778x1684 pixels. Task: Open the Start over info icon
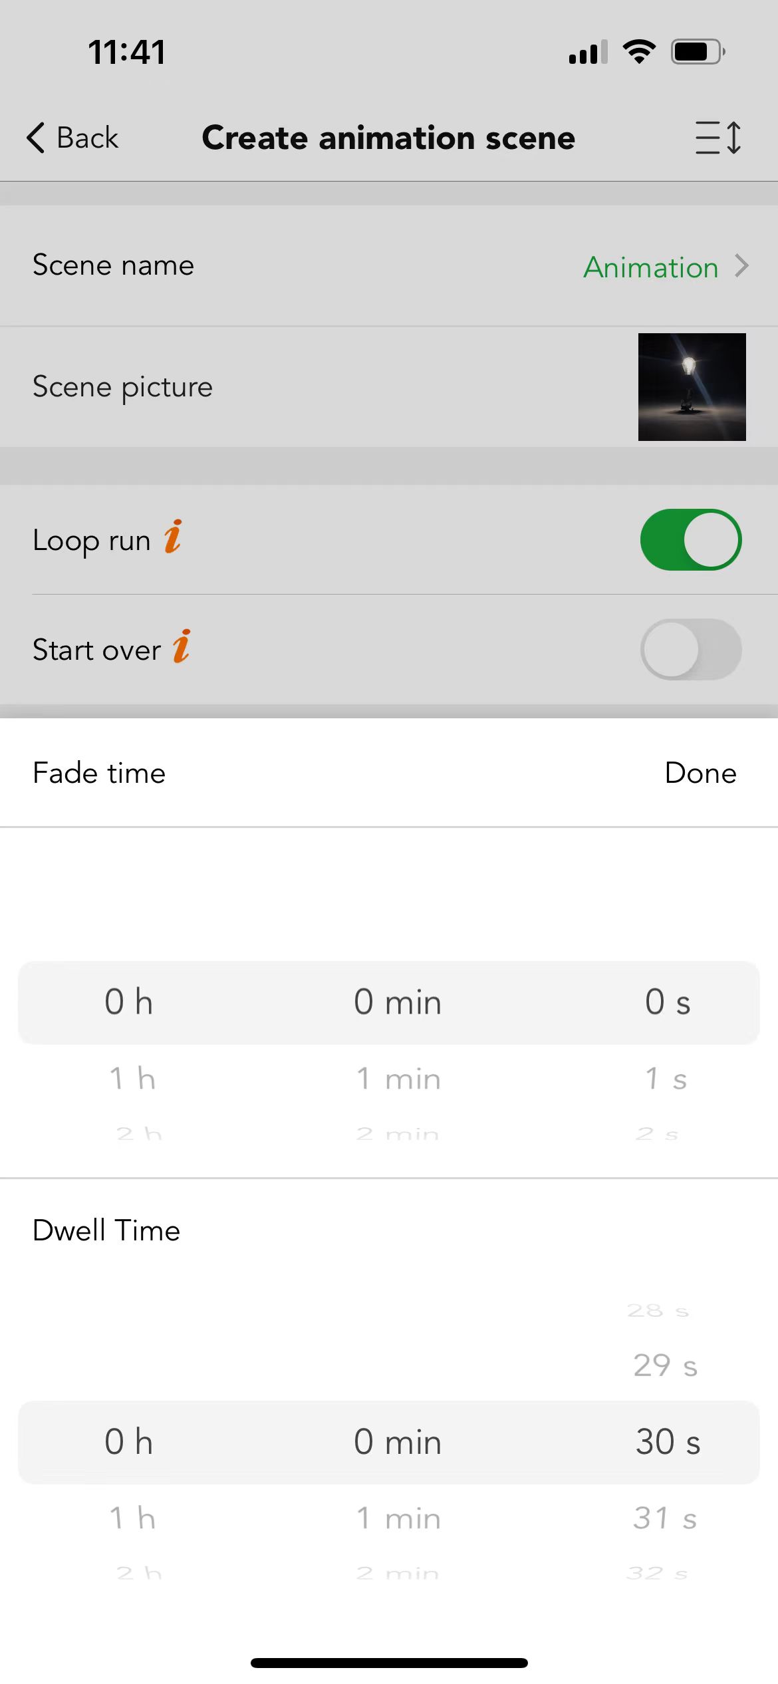point(182,646)
